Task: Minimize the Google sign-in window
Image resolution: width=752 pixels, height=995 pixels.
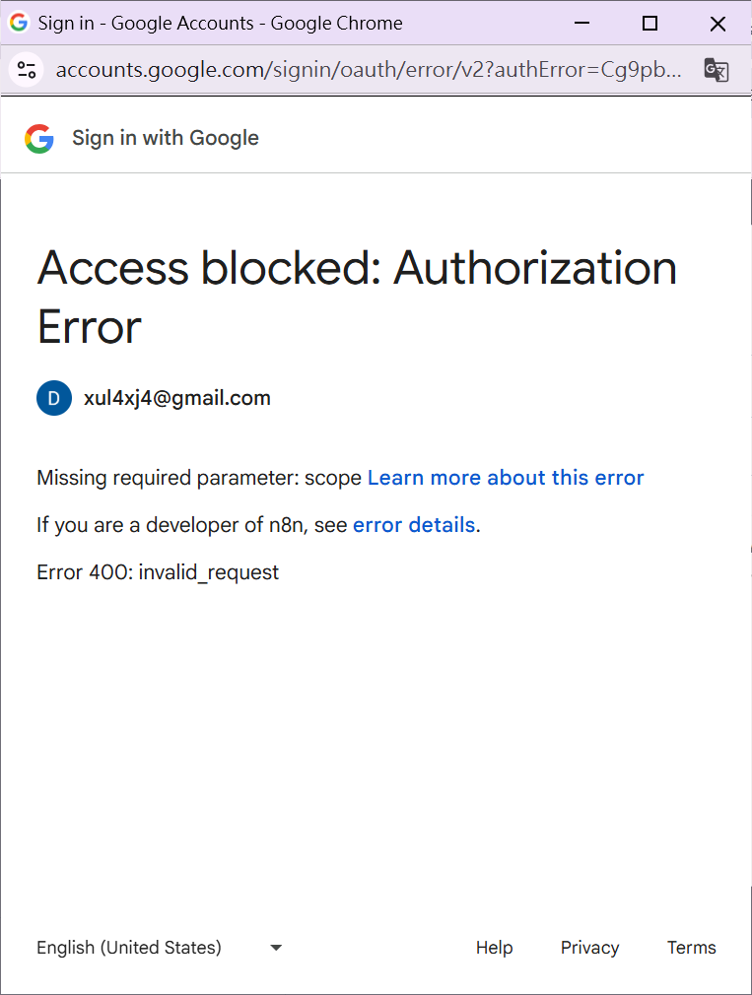Action: pyautogui.click(x=581, y=24)
